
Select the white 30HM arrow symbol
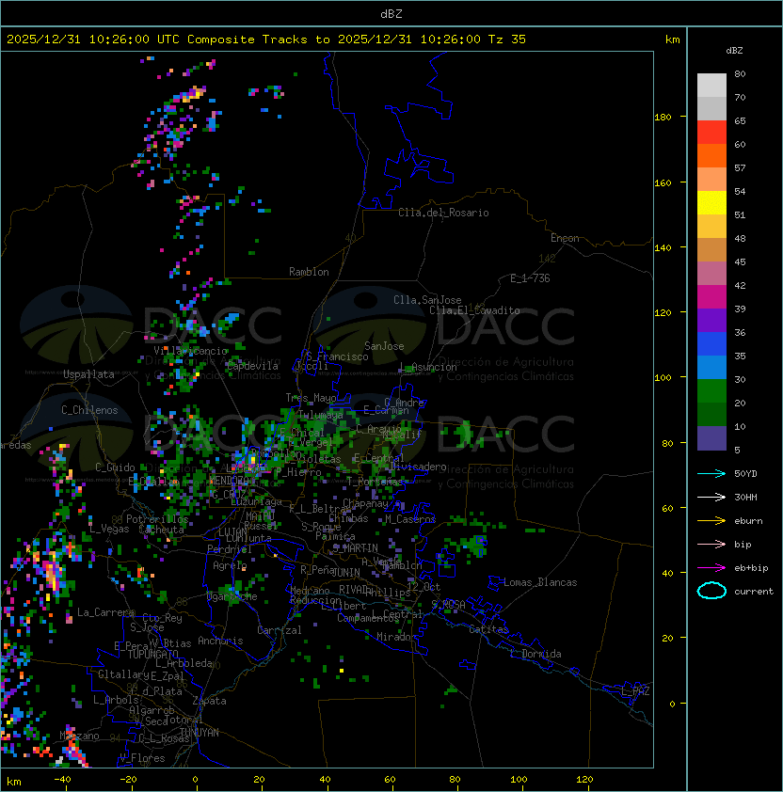(711, 497)
